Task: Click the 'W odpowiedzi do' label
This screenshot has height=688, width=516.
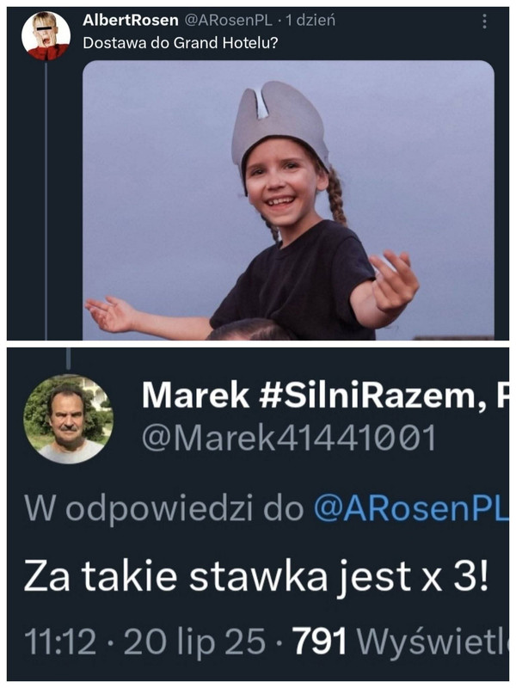Action: coord(164,509)
